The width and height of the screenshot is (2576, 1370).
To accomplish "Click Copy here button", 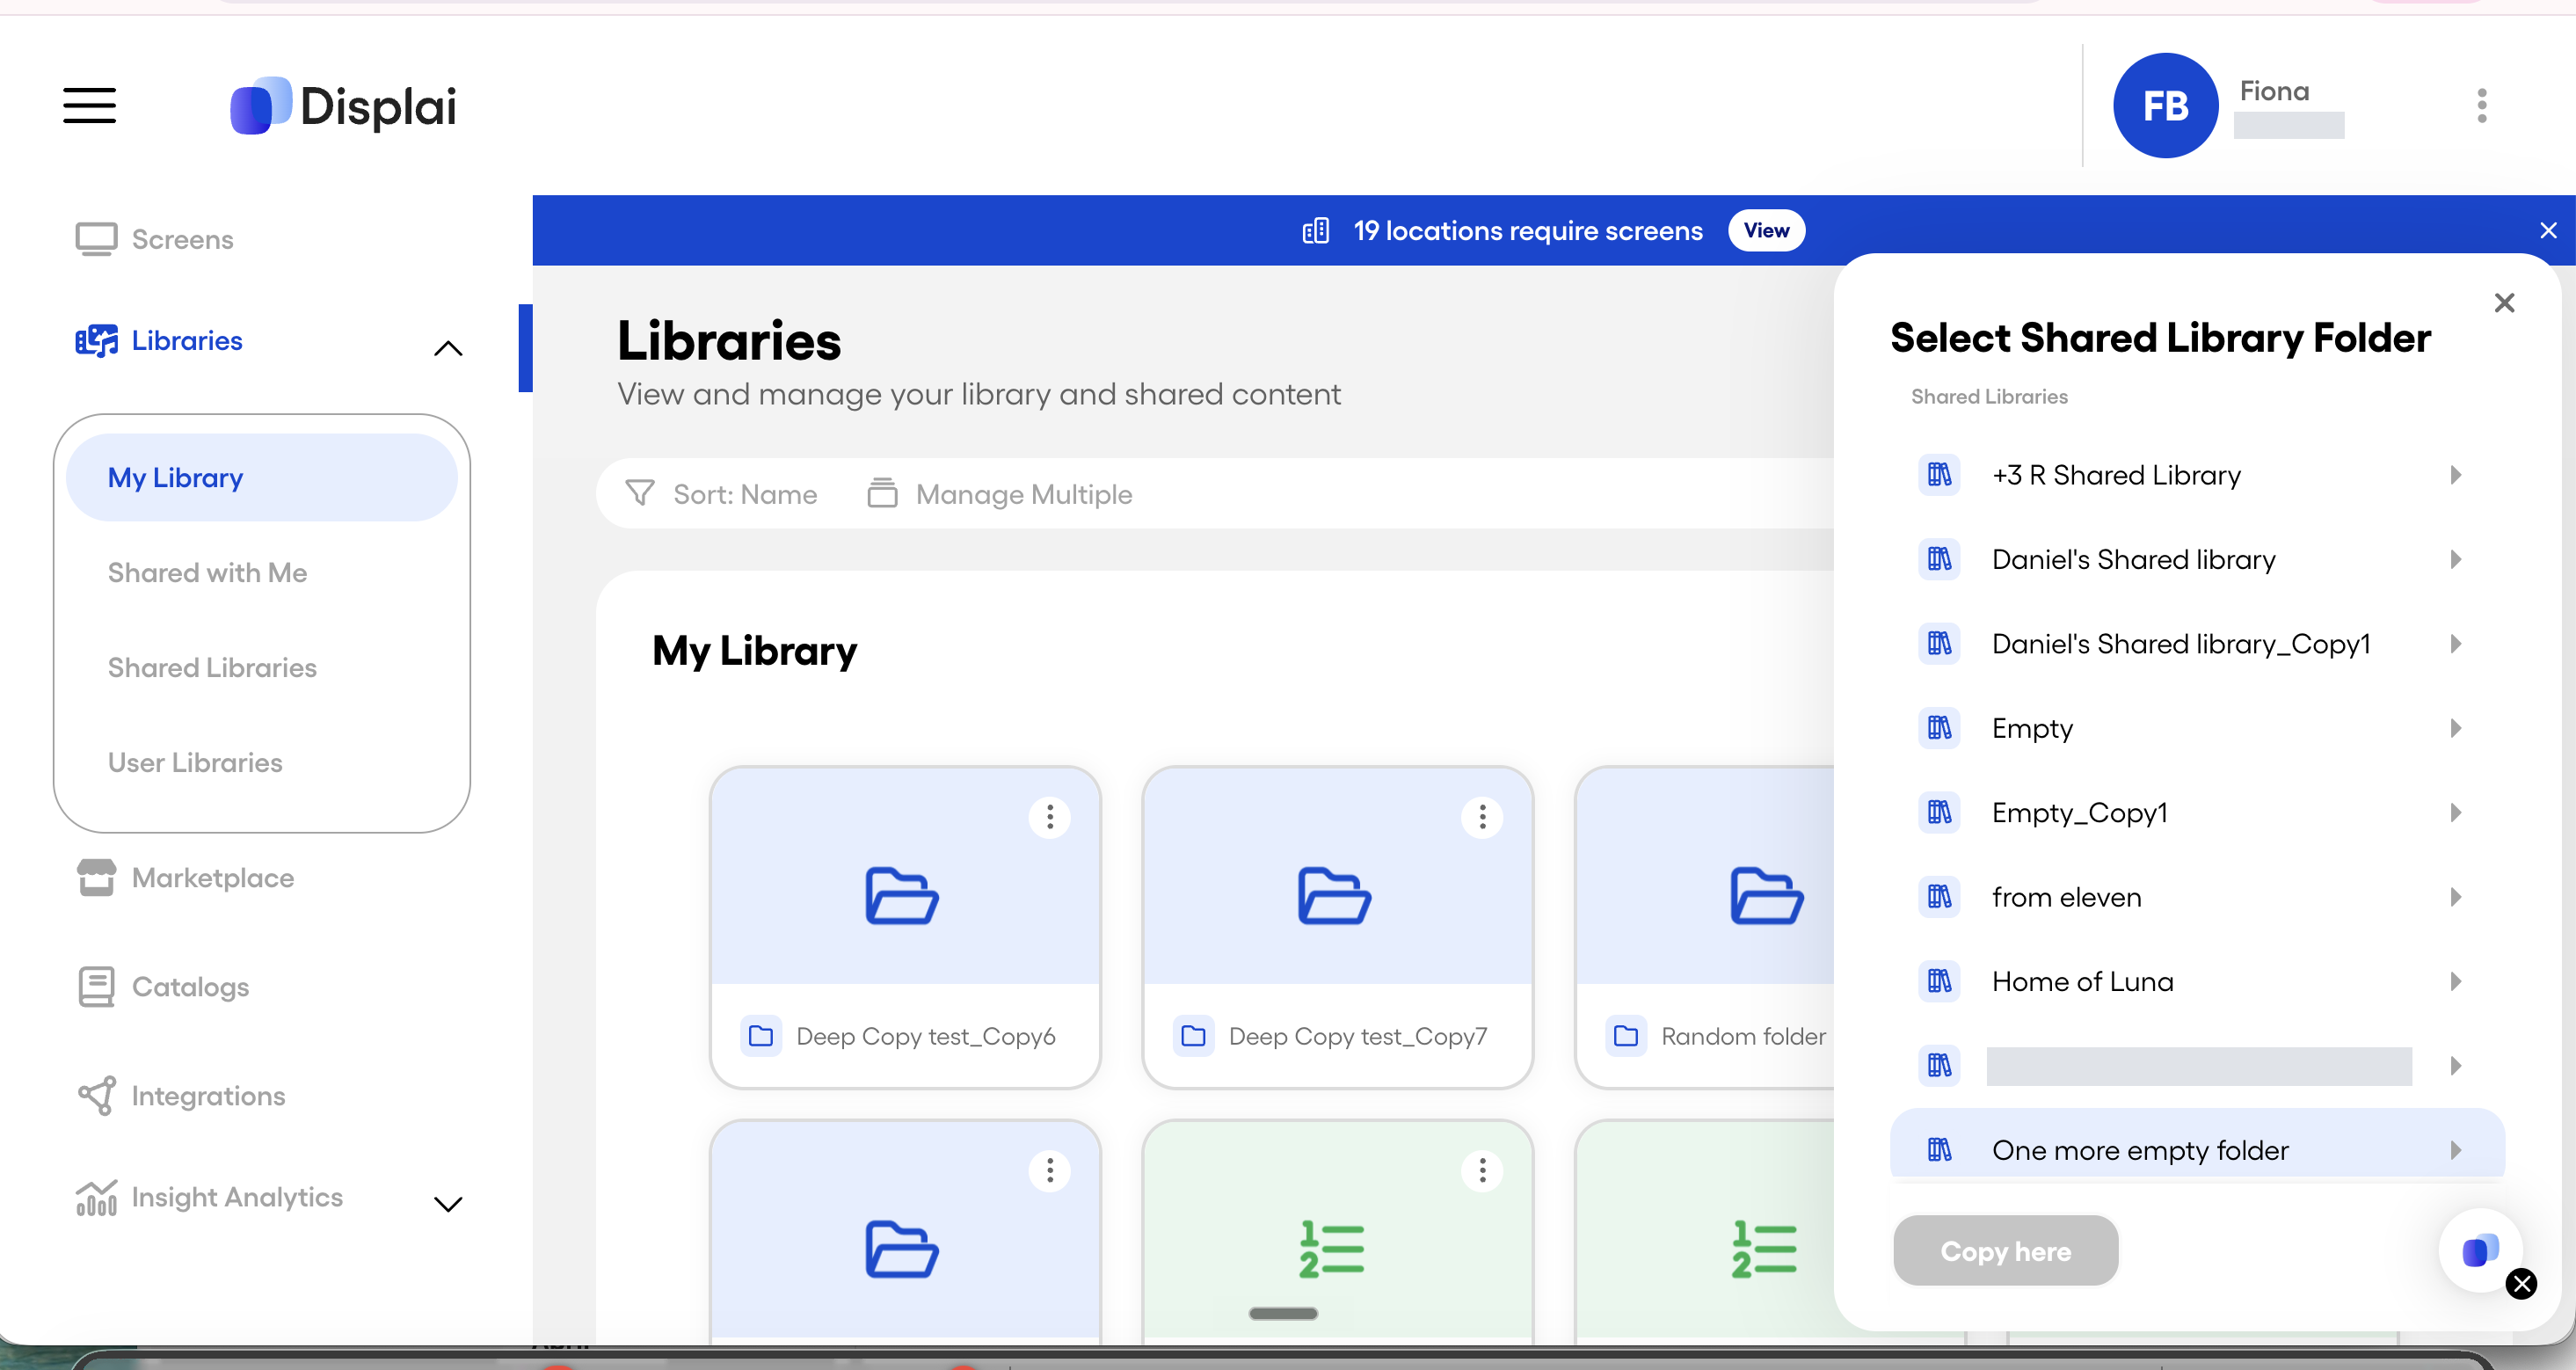I will [2005, 1250].
